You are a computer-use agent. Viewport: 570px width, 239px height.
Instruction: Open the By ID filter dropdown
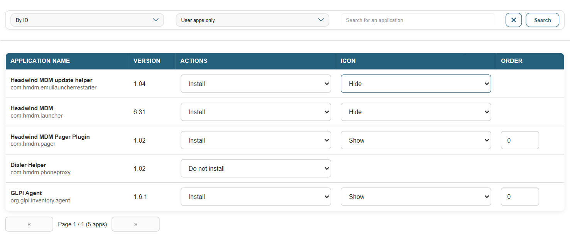click(87, 20)
